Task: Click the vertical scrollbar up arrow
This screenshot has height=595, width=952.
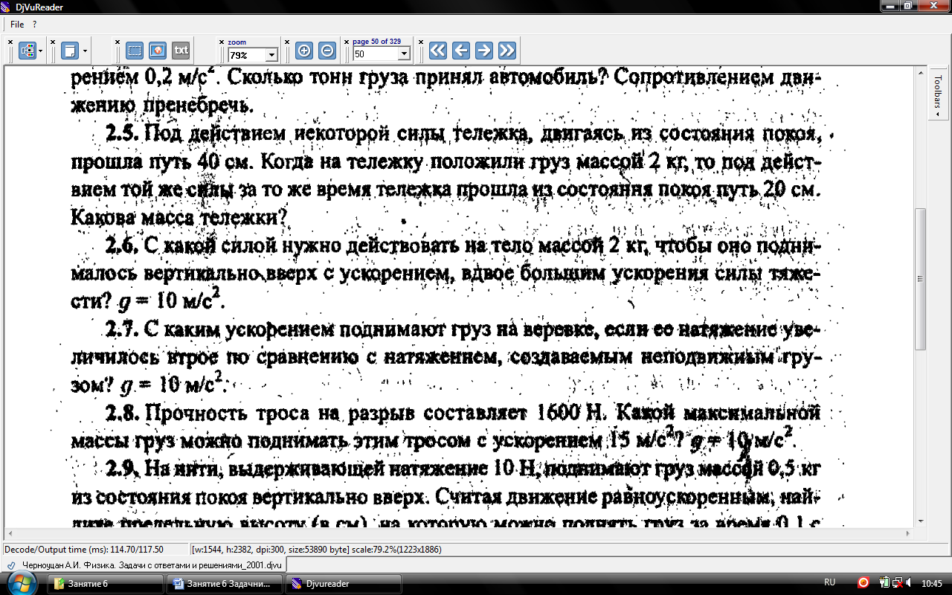Action: pyautogui.click(x=921, y=71)
